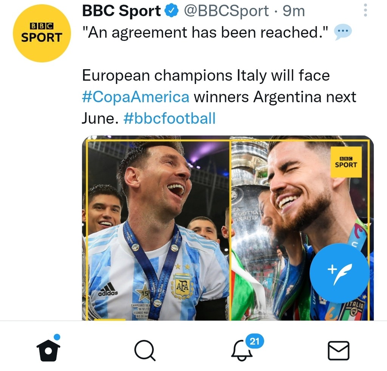Image resolution: width=387 pixels, height=371 pixels.
Task: Open the #bbcfootball hashtag
Action: point(169,119)
